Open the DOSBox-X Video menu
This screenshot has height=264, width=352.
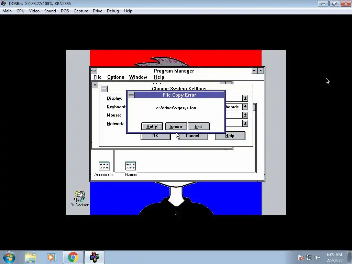34,11
